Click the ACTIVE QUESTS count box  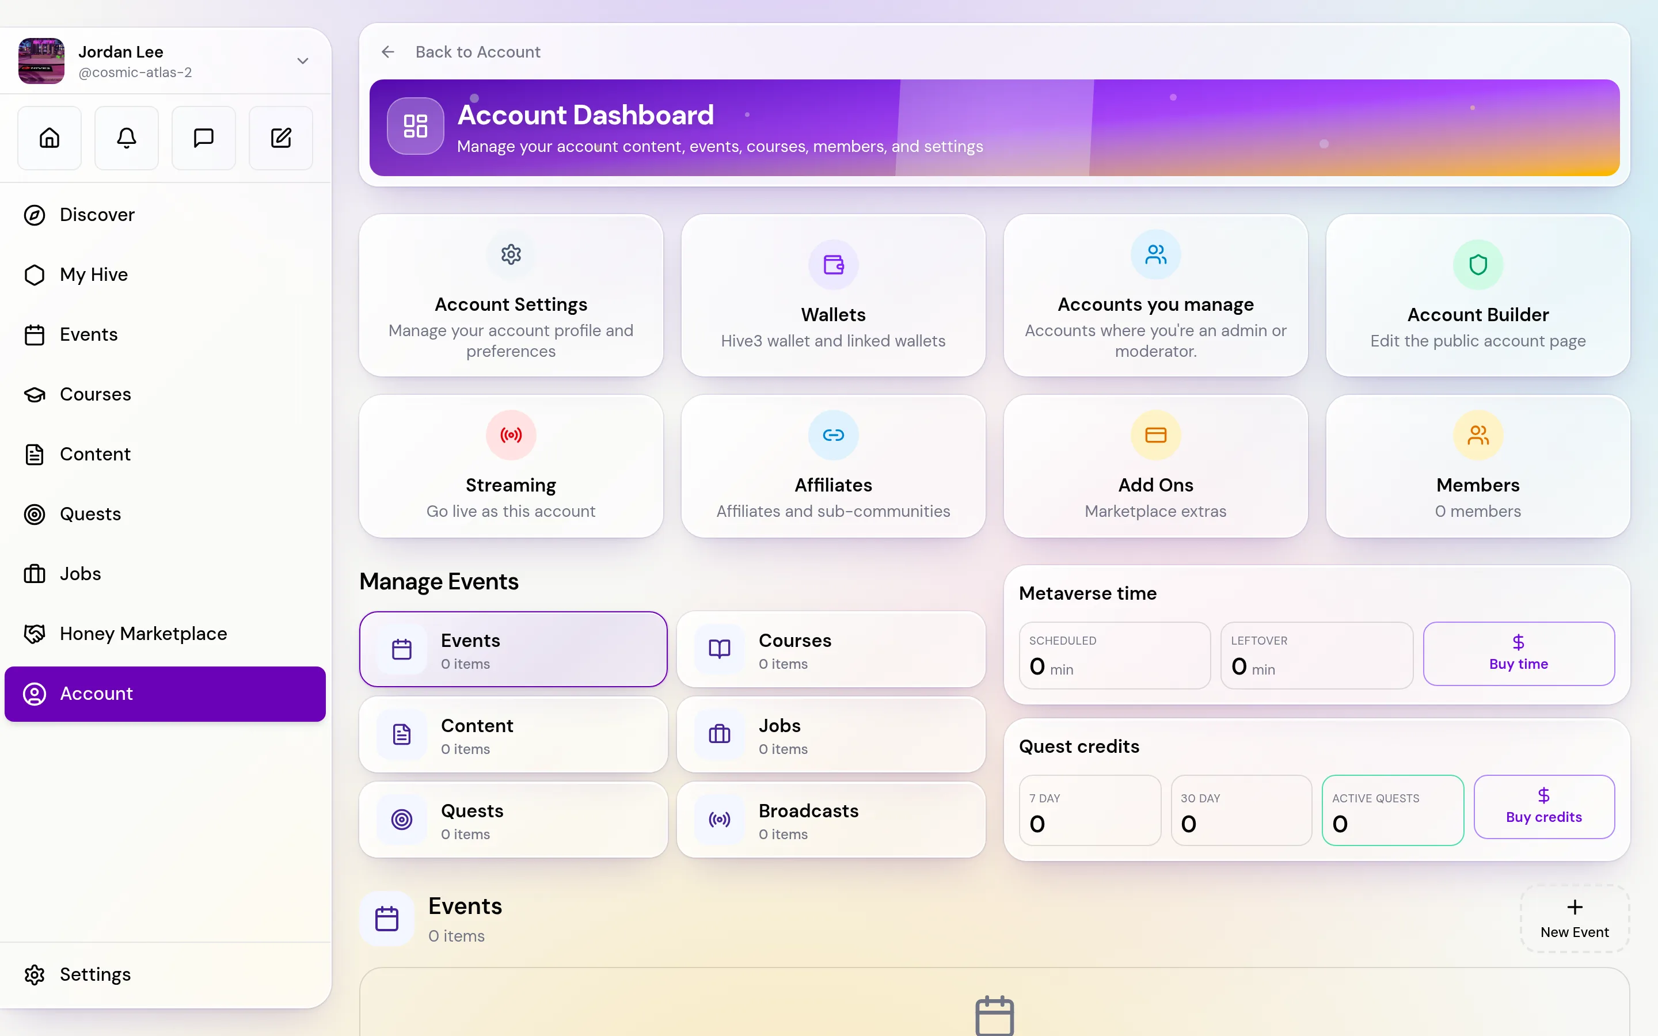[1393, 810]
